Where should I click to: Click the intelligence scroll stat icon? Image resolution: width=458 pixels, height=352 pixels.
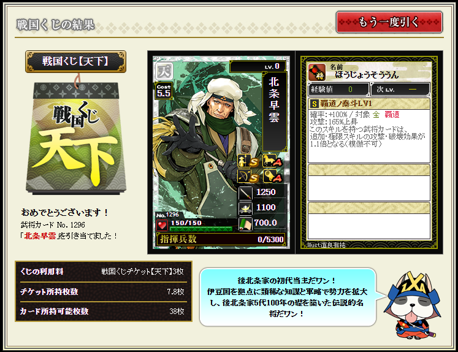click(x=245, y=224)
